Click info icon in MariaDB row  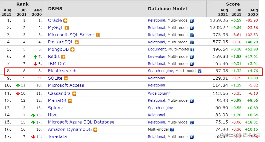click(x=192, y=101)
